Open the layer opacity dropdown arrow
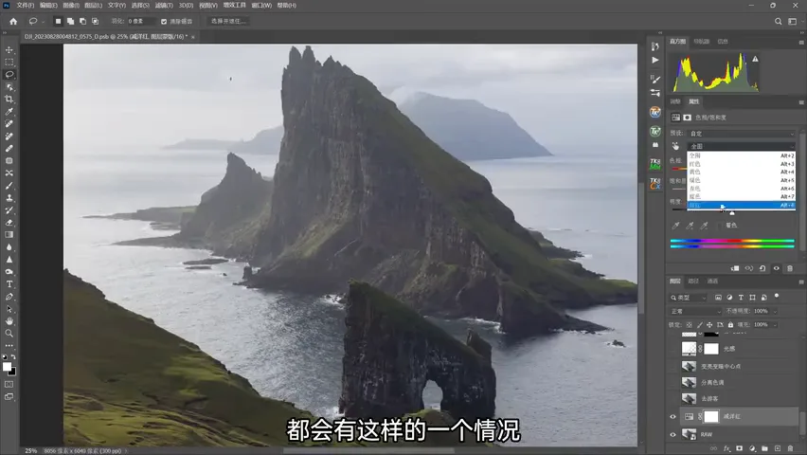The width and height of the screenshot is (807, 455). 775,311
